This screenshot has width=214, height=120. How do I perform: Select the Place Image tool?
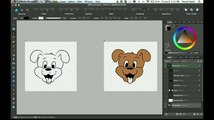coord(13,64)
